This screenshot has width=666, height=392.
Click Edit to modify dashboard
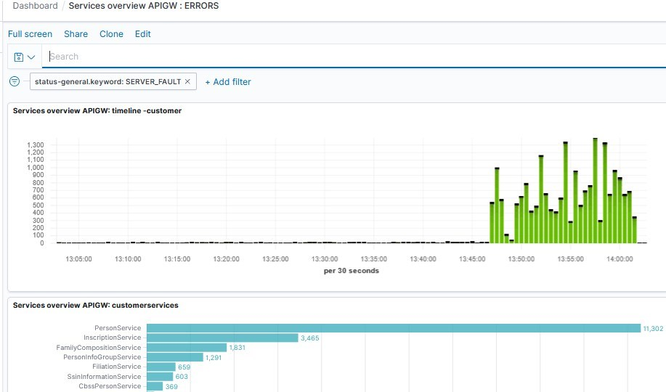click(143, 34)
